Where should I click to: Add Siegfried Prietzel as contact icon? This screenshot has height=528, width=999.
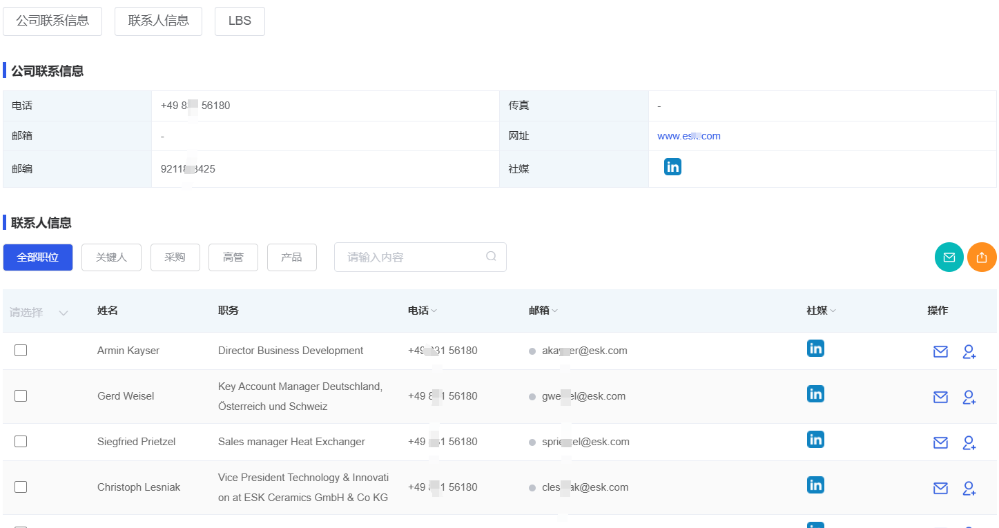[969, 442]
